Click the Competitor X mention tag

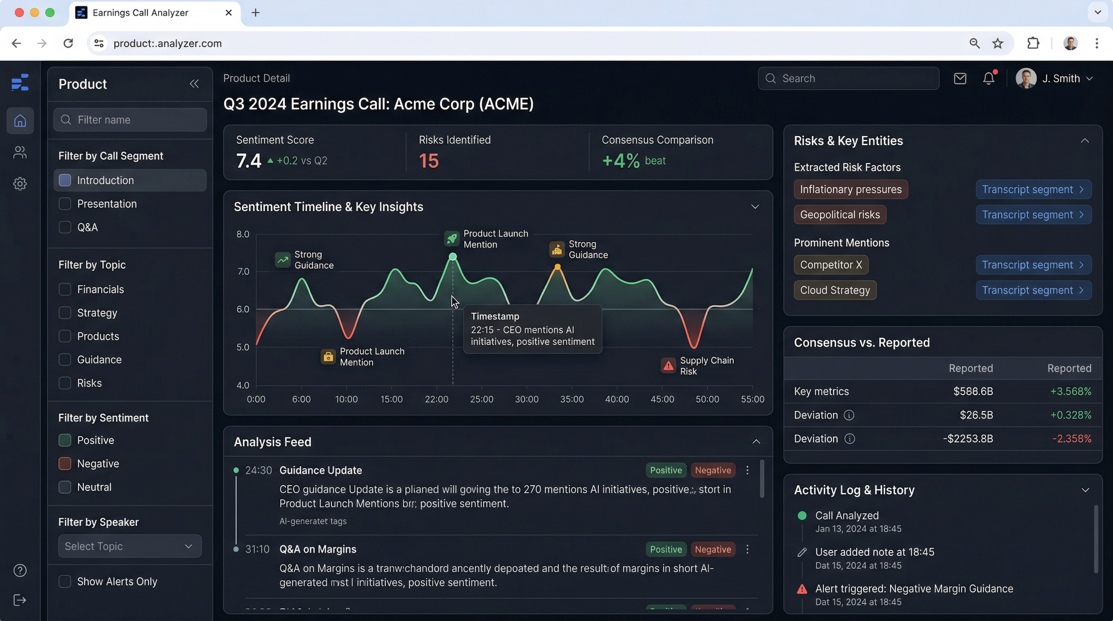click(830, 265)
